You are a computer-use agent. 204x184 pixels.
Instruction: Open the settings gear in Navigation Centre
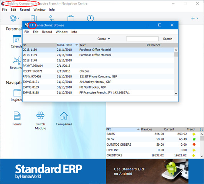[x=13, y=18]
